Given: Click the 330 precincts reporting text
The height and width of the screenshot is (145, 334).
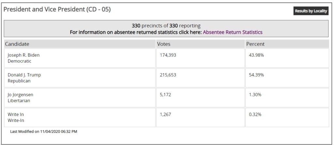Looking at the screenshot, I should coord(166,26).
